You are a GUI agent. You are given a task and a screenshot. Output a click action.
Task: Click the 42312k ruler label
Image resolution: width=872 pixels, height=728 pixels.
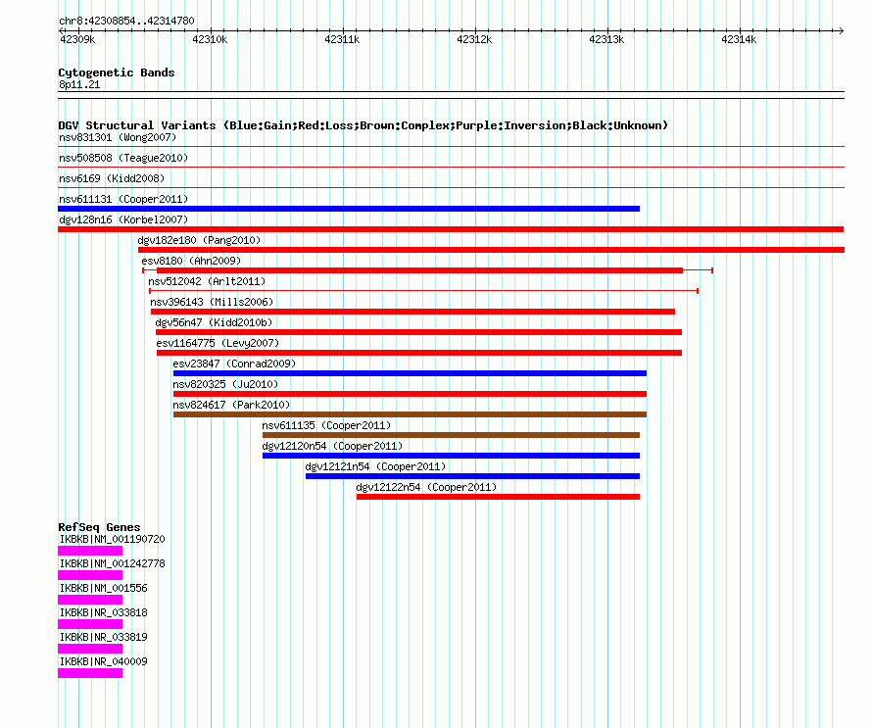click(x=474, y=39)
